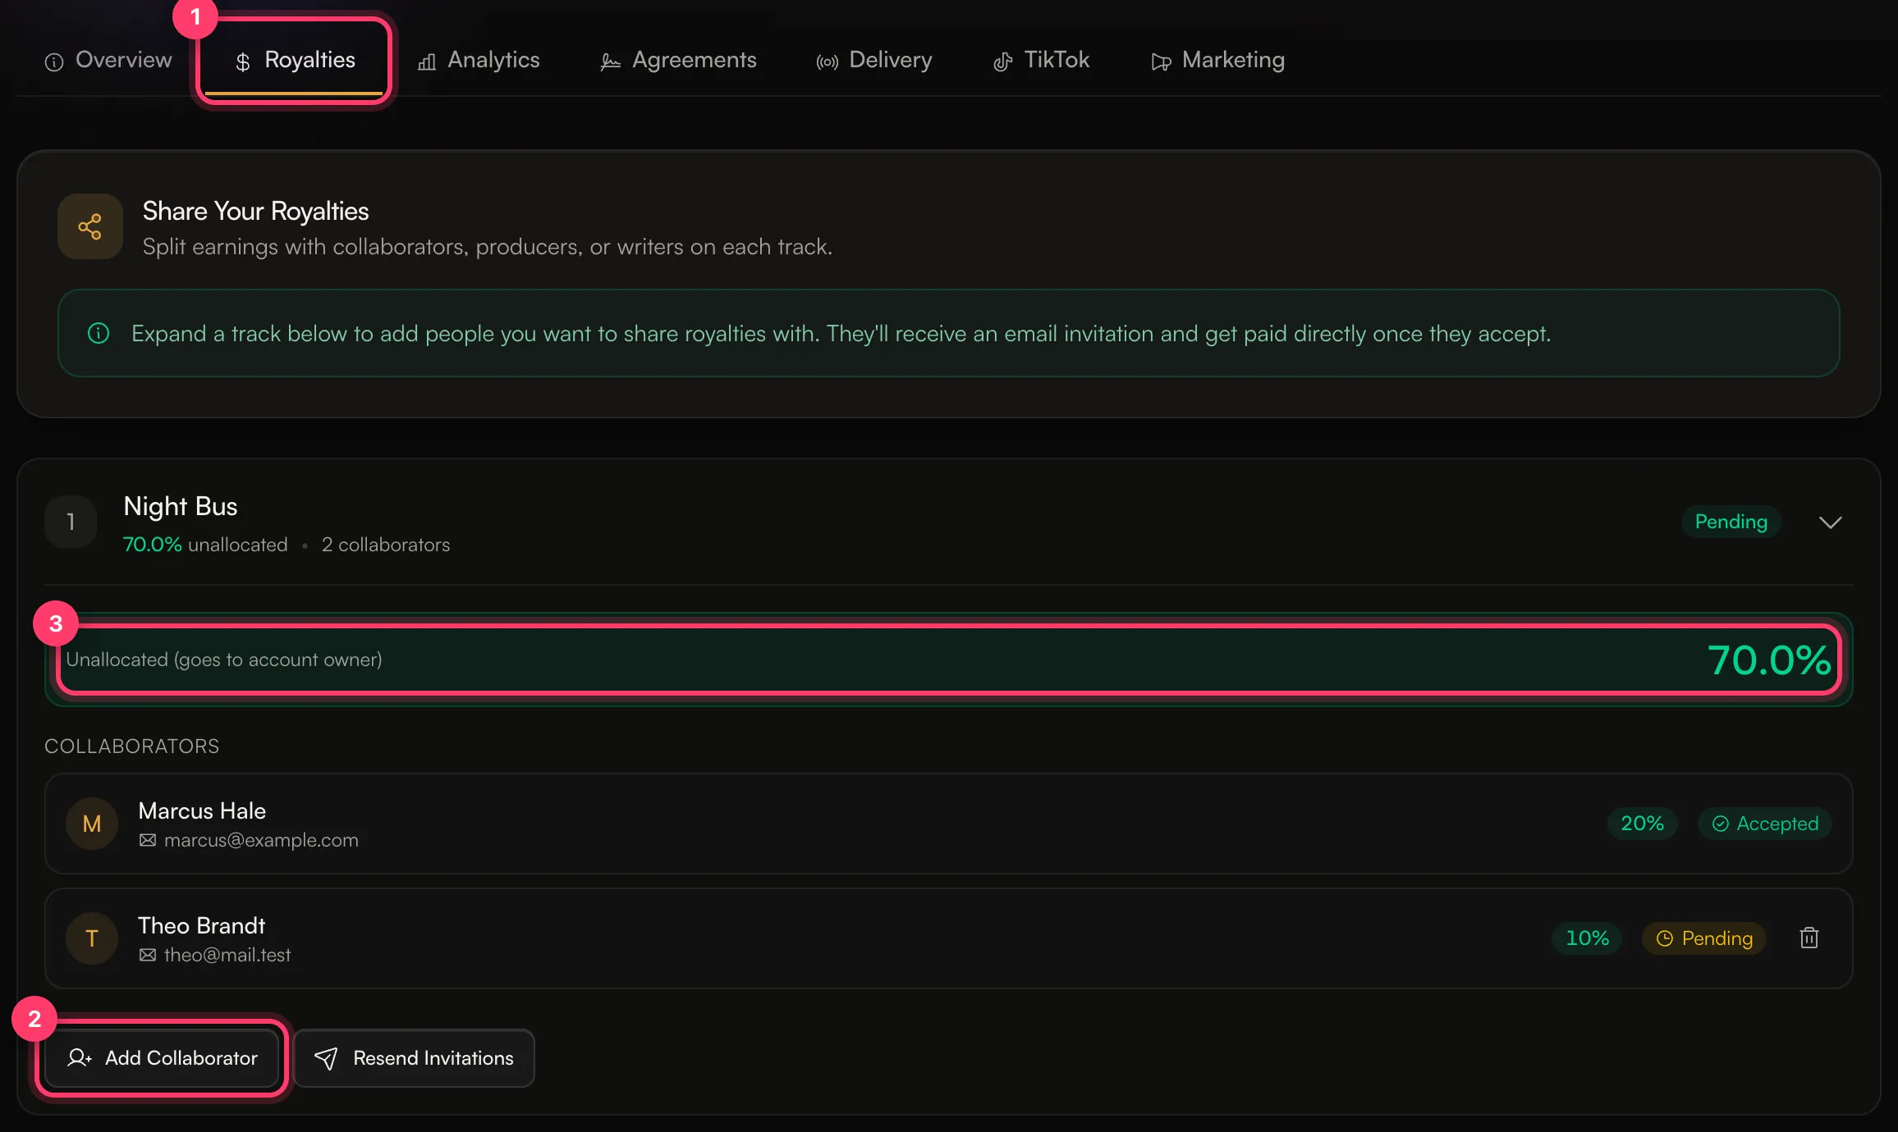Click the info icon in the green banner

click(99, 333)
